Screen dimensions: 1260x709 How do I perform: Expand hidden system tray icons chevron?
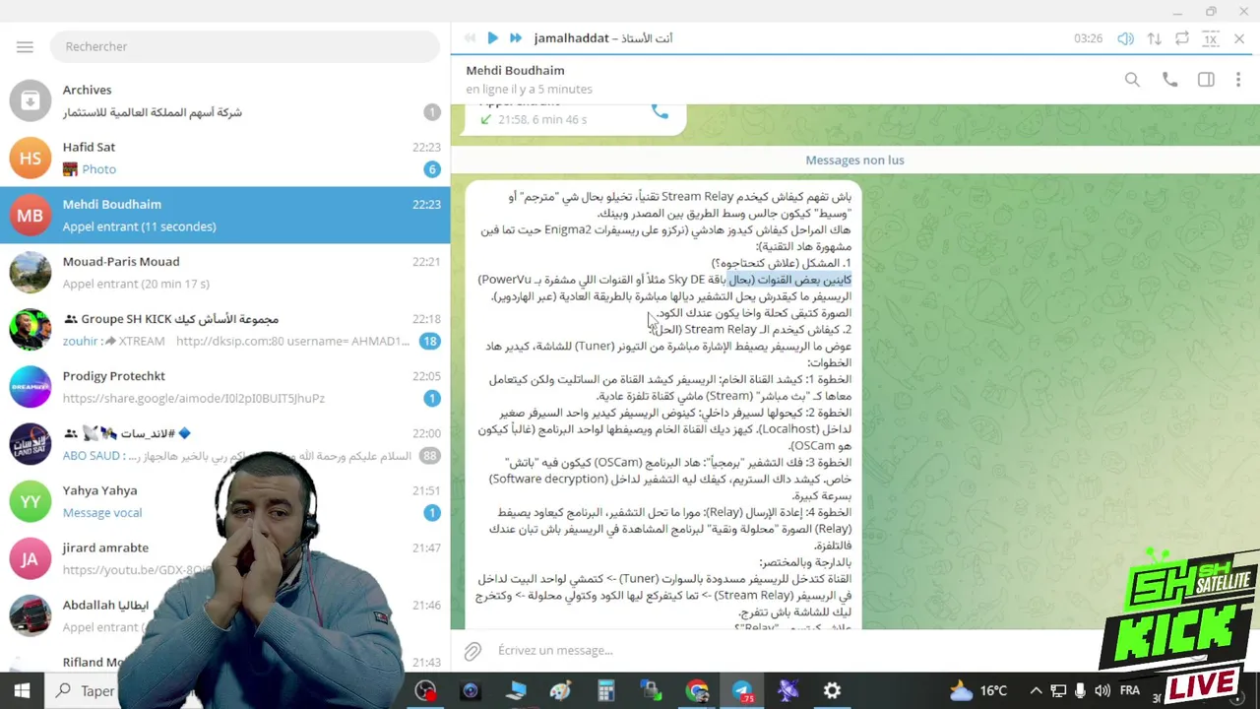point(1036,690)
